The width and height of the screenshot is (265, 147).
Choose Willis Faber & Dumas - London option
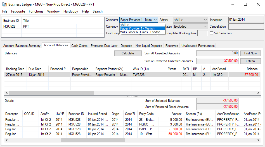click(140, 32)
